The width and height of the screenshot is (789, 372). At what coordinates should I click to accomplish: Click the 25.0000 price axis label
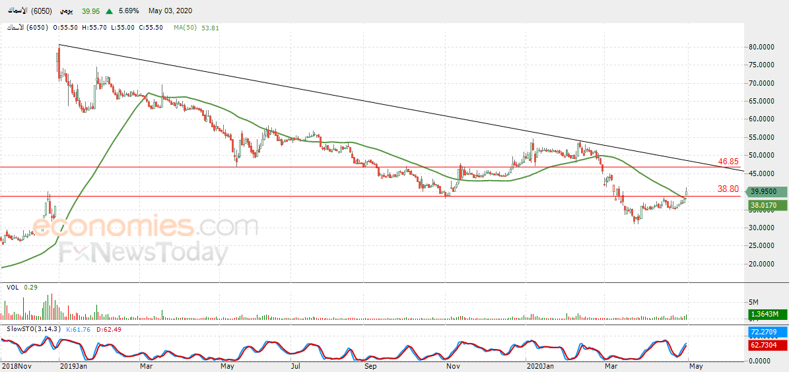click(763, 245)
